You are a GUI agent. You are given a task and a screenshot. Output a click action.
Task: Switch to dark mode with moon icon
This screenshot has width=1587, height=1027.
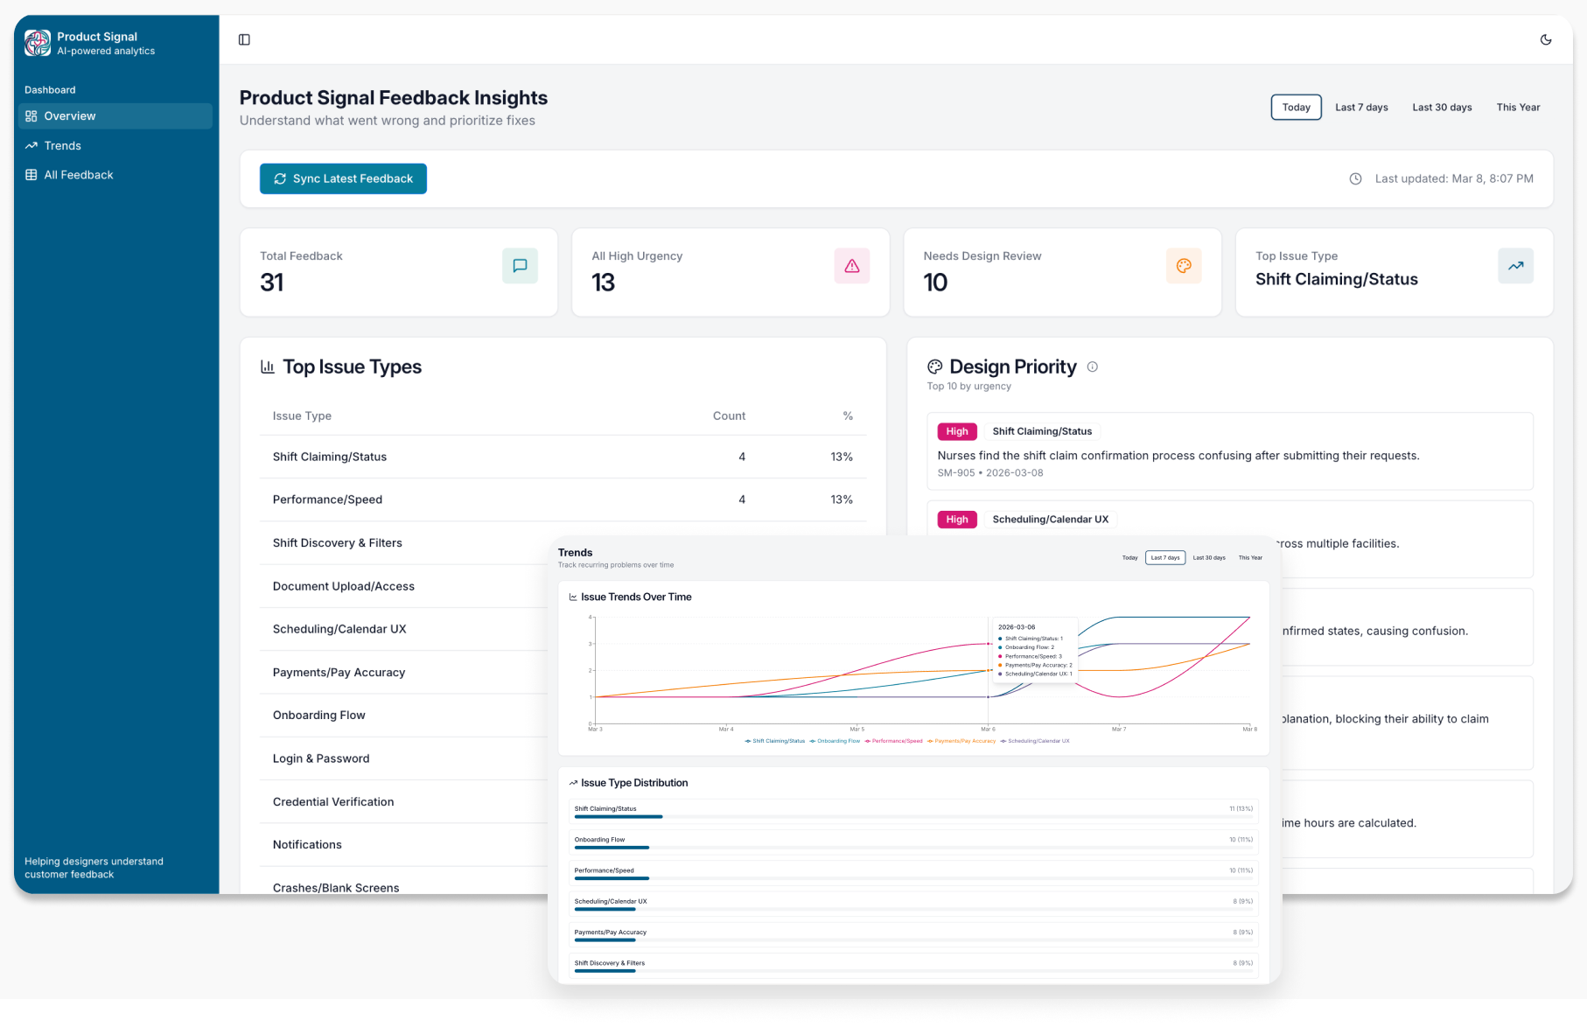1546,39
